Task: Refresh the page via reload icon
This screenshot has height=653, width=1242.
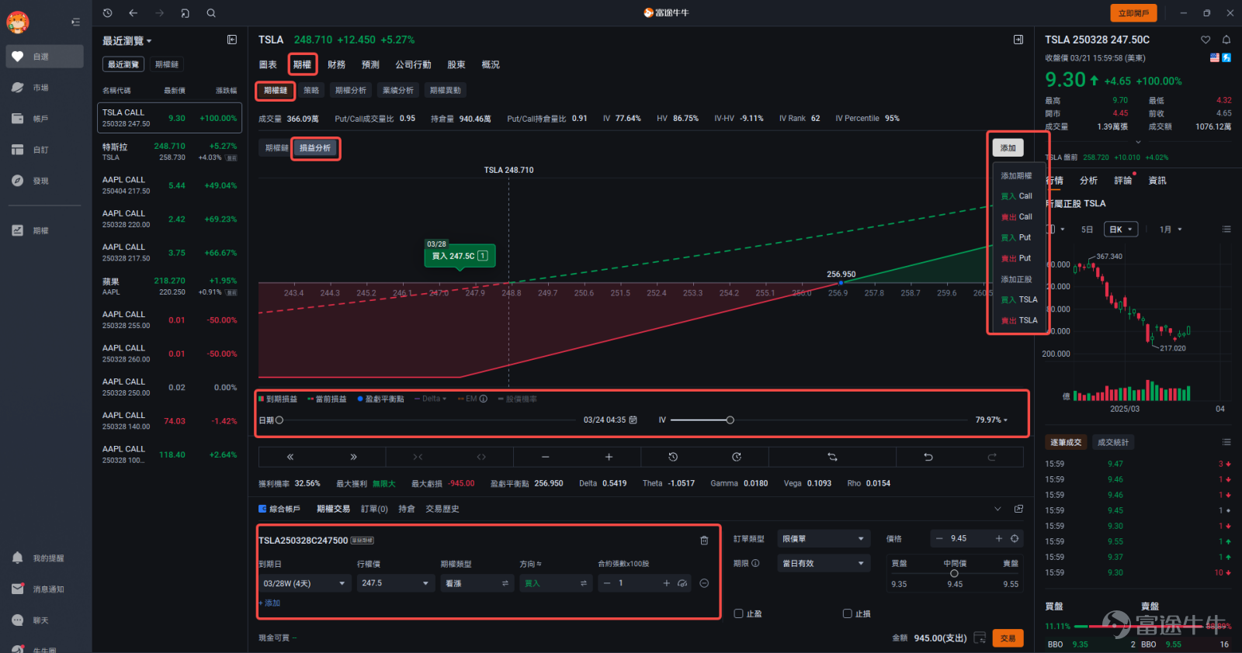Action: [x=185, y=13]
